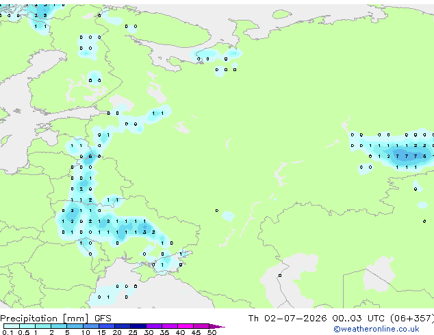This screenshot has height=335, width=434.
Task: Click the legend tick label '35'
Action: coord(164,332)
